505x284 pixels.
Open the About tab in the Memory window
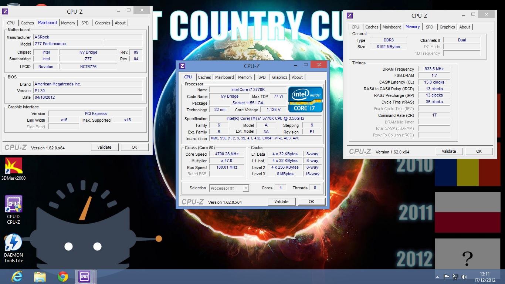[465, 27]
